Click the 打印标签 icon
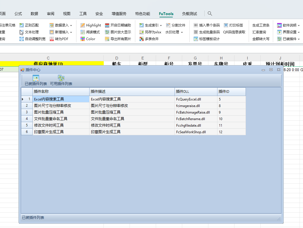Viewport: 303px width, 228px height. click(226, 25)
